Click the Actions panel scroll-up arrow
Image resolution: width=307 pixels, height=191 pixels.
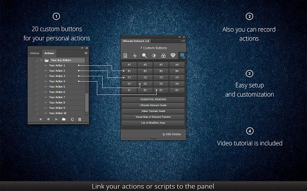(87, 60)
